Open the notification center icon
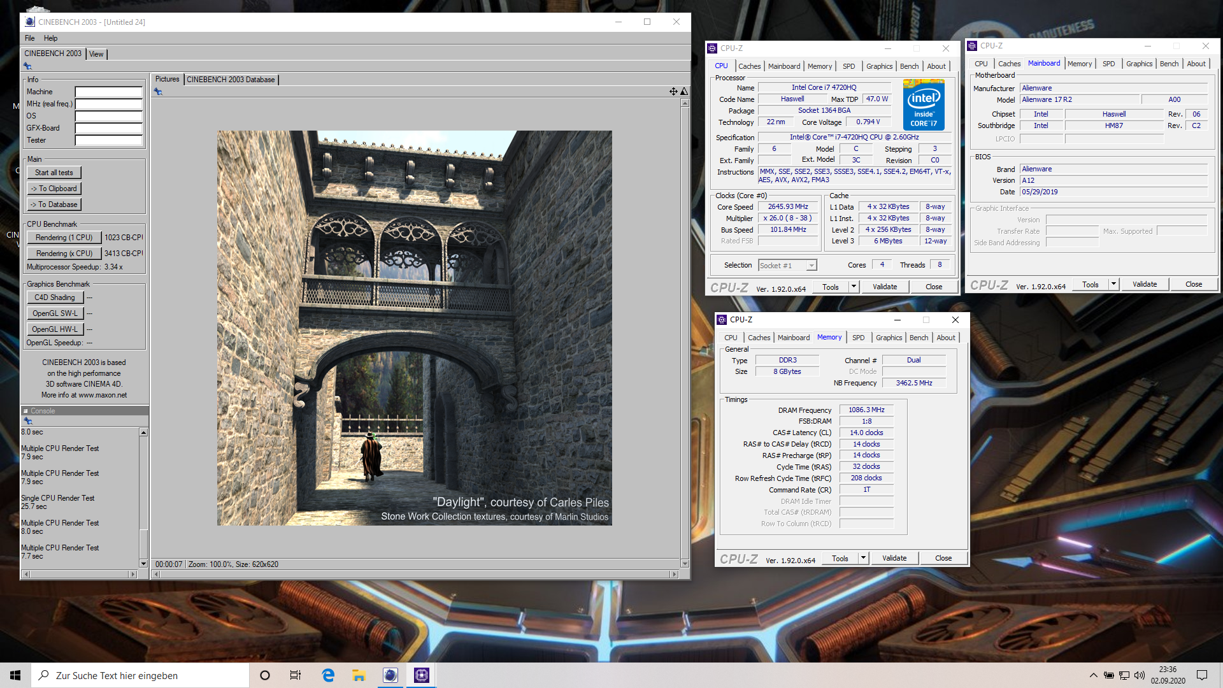 tap(1202, 675)
